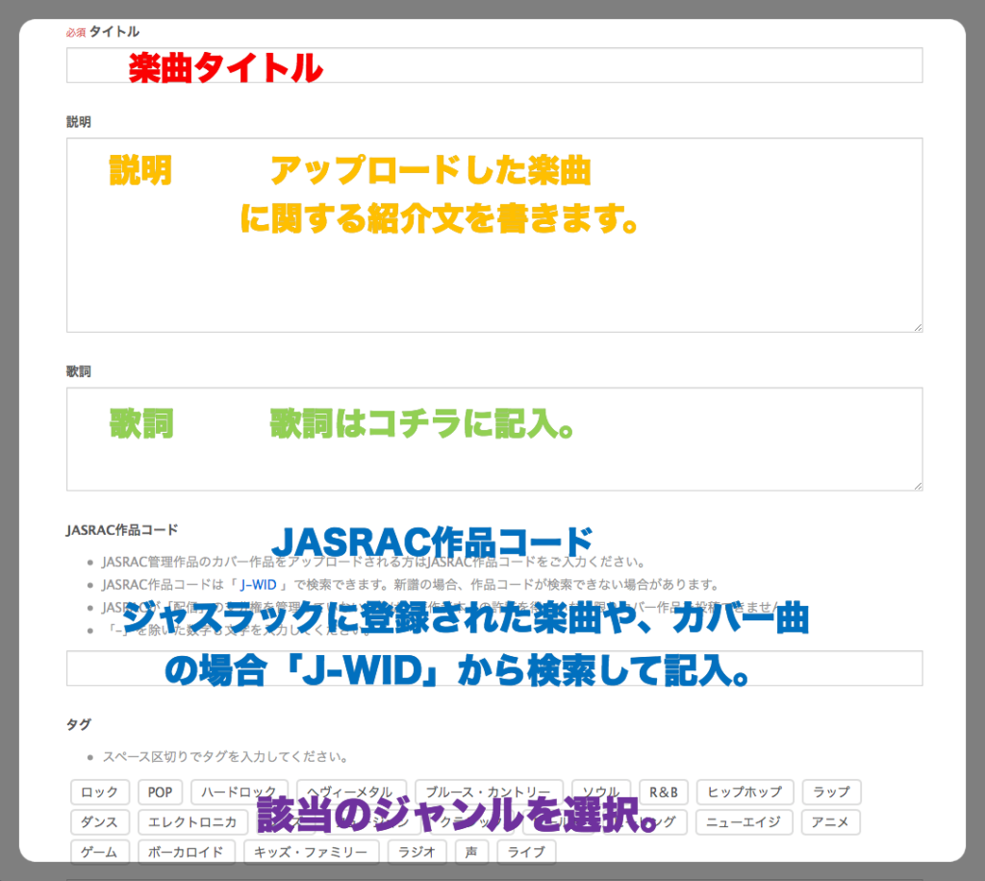Pick the ボーカロイド tag

187,853
